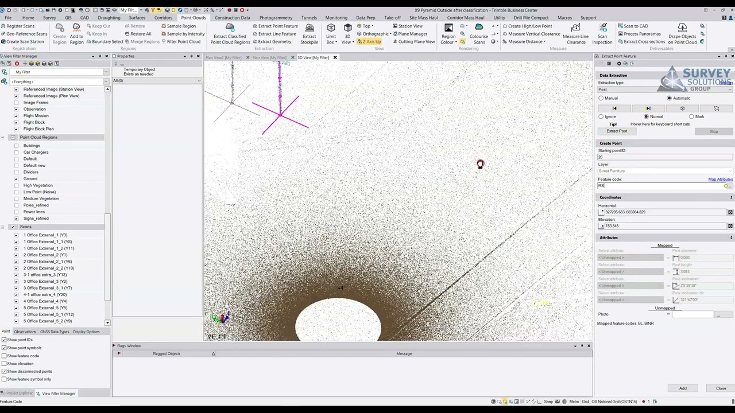Viewport: 735px width, 413px height.
Task: Collapse the Scans tree group
Action: pyautogui.click(x=3, y=227)
